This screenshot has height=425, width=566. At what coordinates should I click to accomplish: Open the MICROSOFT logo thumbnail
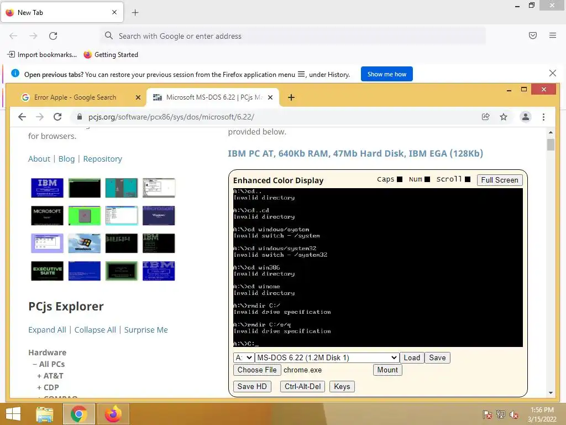point(47,215)
